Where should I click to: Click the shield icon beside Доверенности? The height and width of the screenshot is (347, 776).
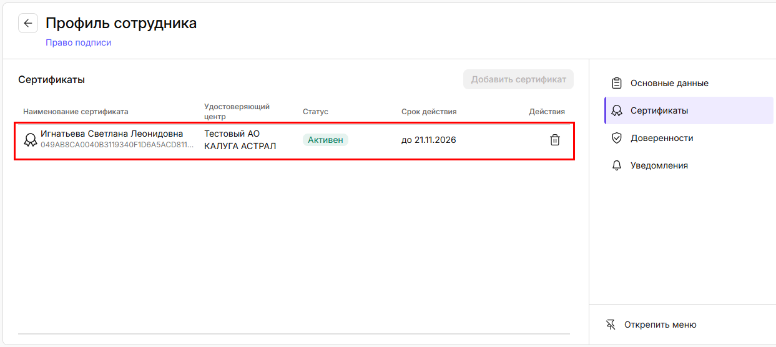coord(617,138)
